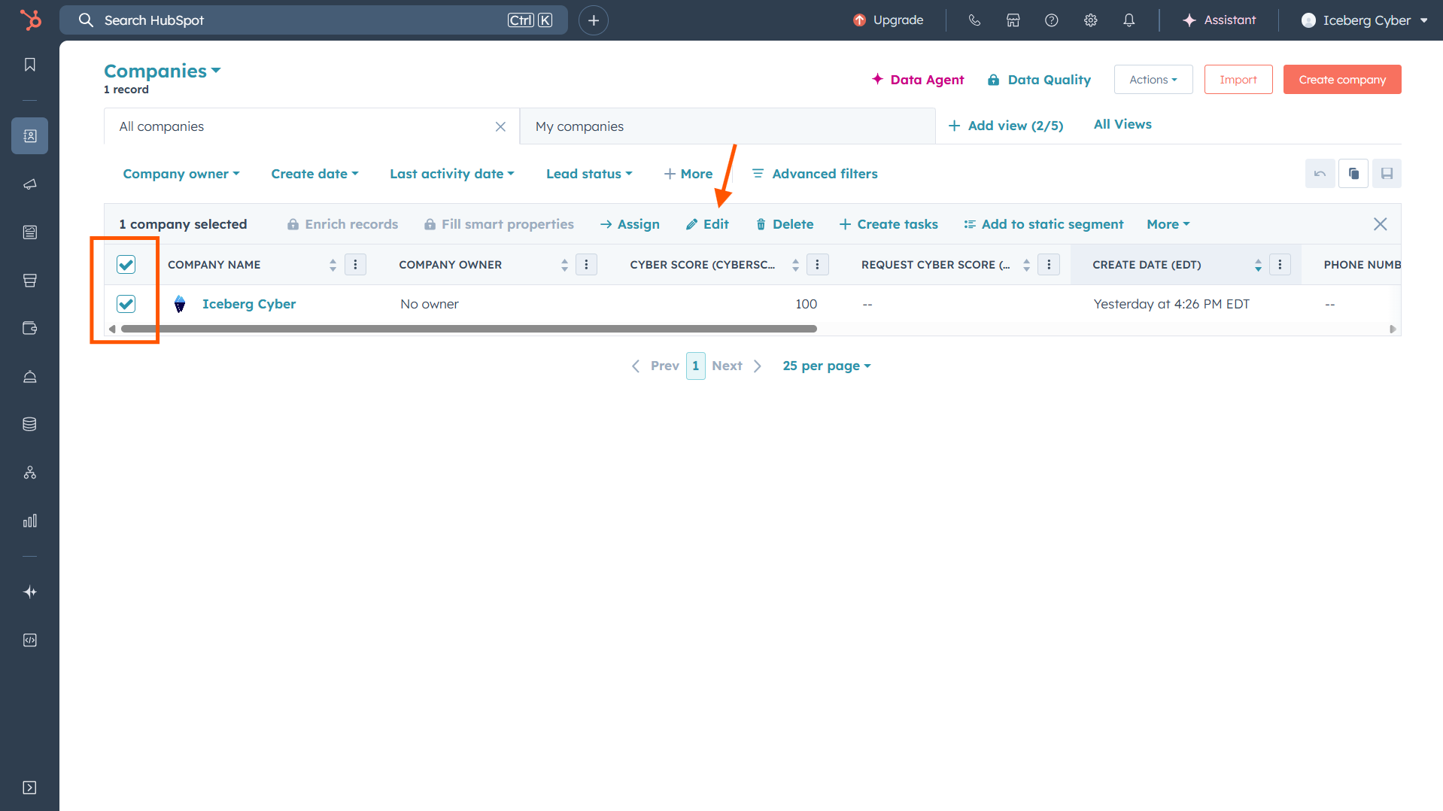
Task: Click the table horizontal scrollbar
Action: (x=469, y=329)
